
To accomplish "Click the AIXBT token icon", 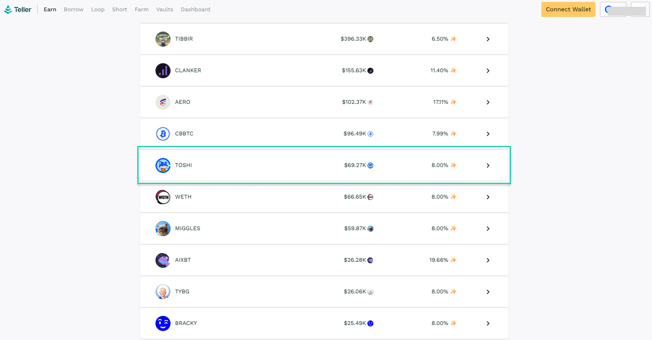I will click(x=163, y=260).
